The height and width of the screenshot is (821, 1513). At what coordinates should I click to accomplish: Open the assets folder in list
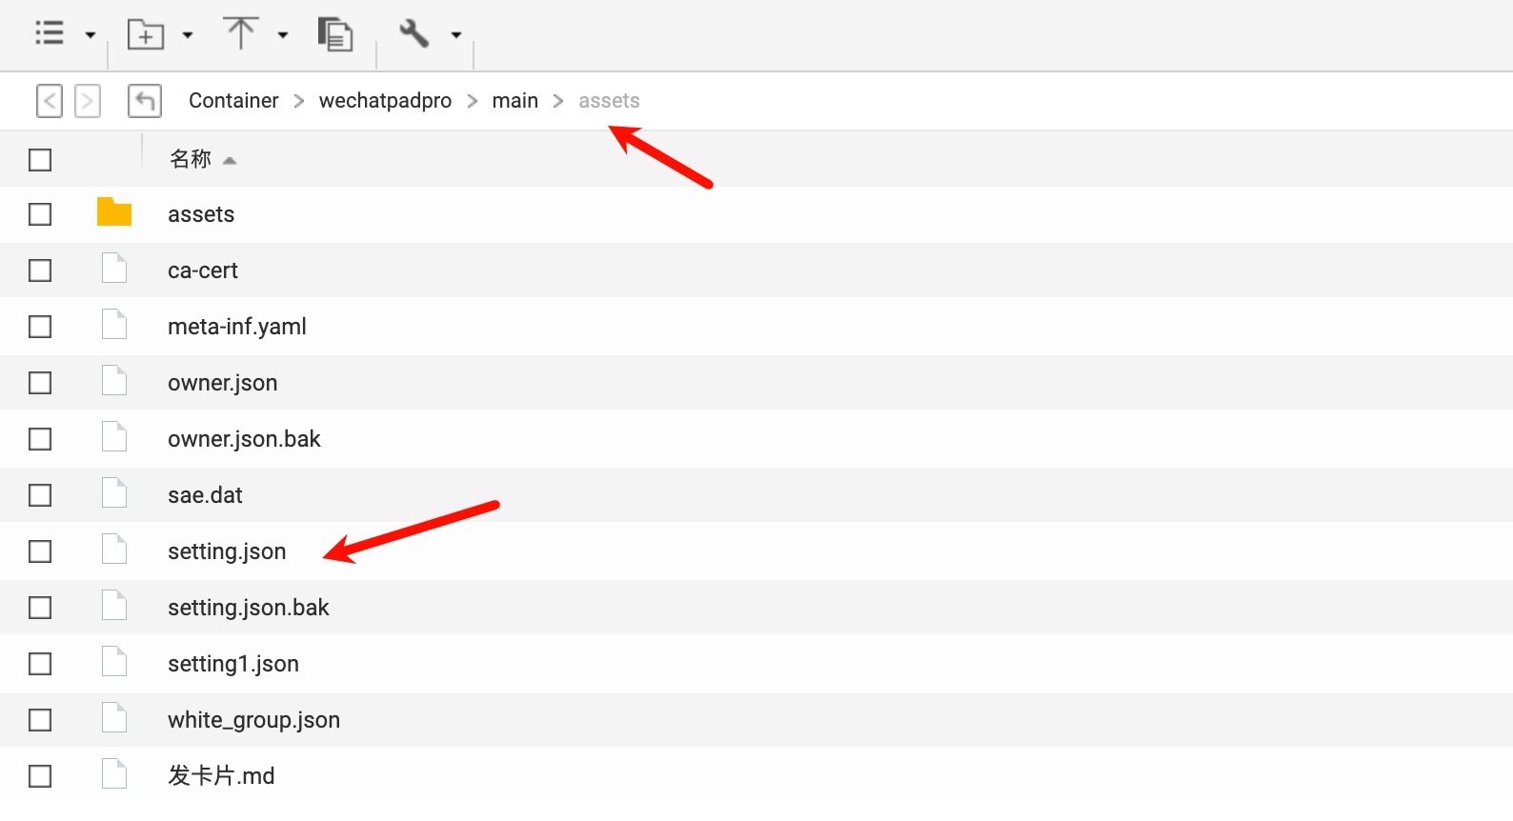pos(201,214)
